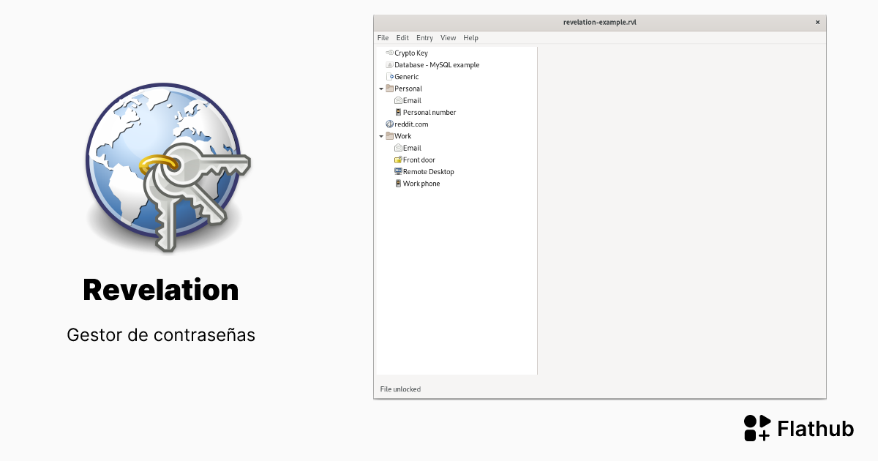Expand the Work folder disclosure triangle
The width and height of the screenshot is (878, 461).
click(380, 136)
